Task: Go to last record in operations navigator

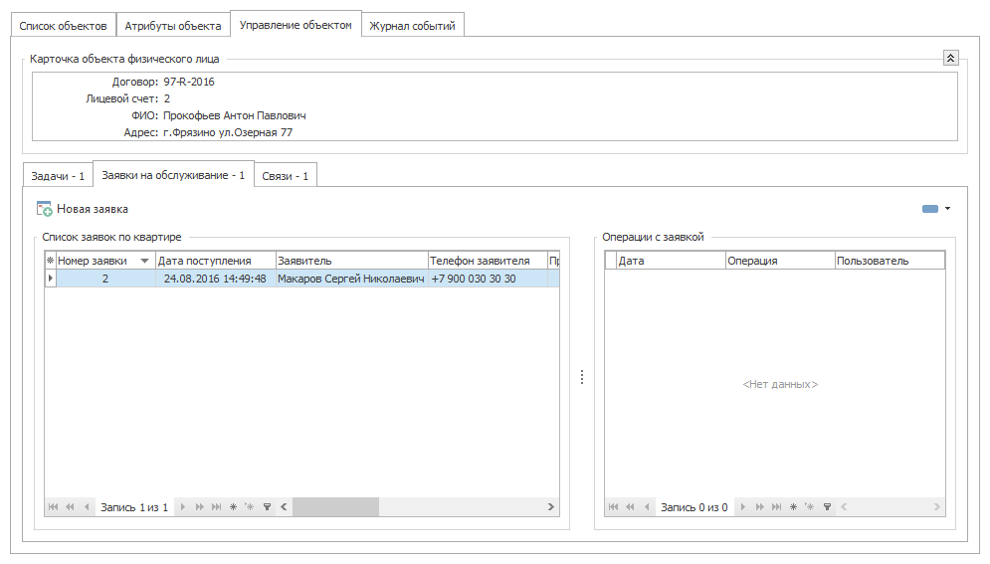Action: (777, 506)
